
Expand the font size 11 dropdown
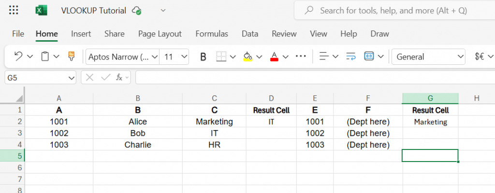click(174, 57)
